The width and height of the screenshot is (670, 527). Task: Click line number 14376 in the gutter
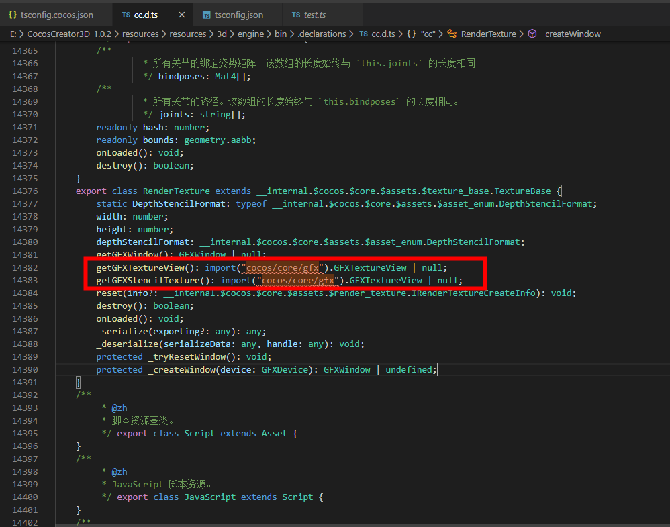point(25,191)
